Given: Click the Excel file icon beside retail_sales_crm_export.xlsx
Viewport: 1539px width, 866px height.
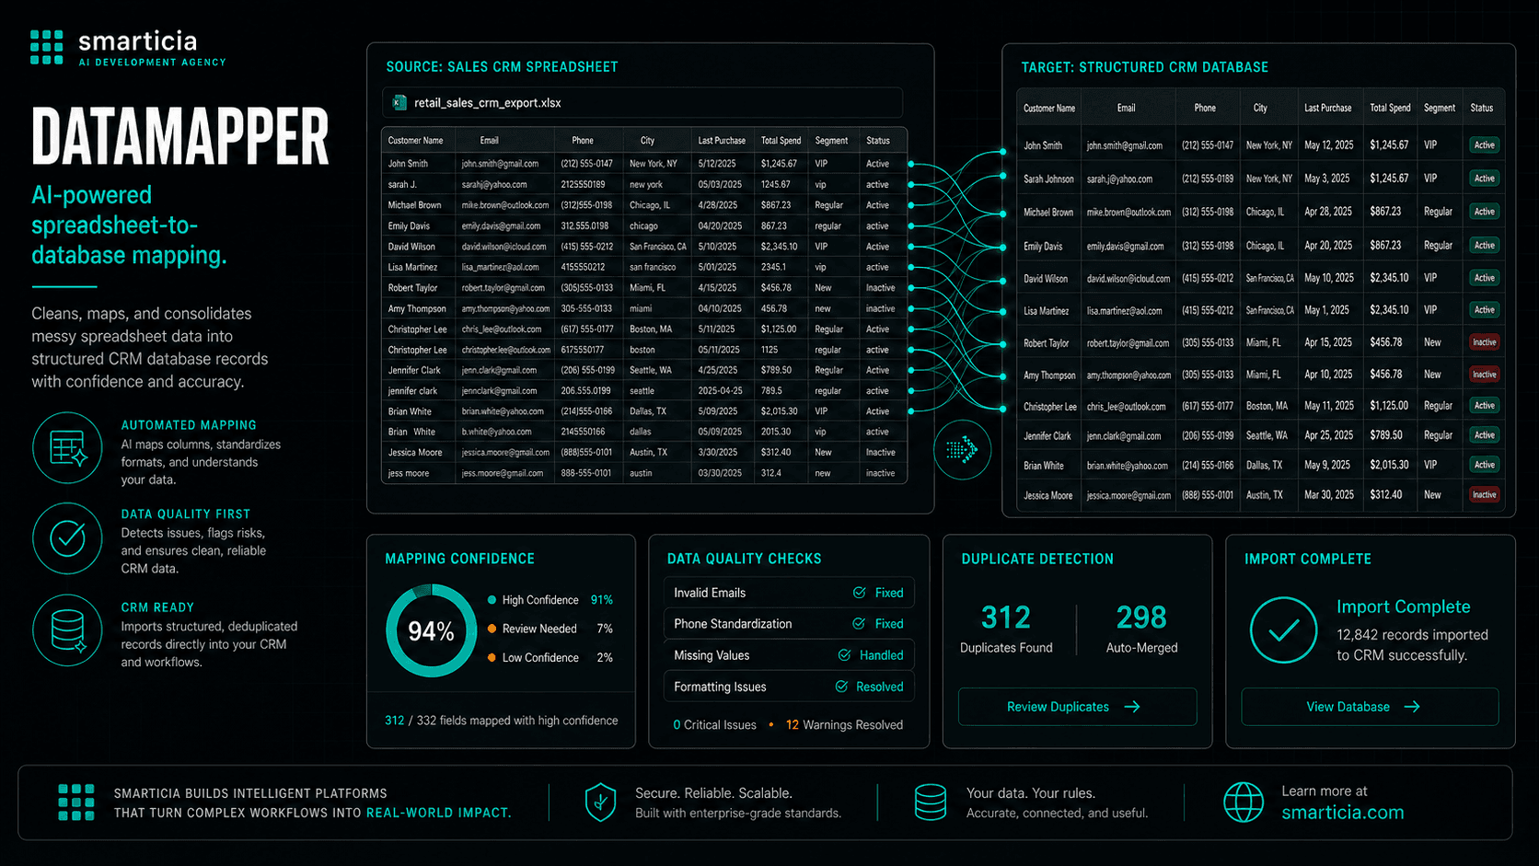Looking at the screenshot, I should click(399, 102).
